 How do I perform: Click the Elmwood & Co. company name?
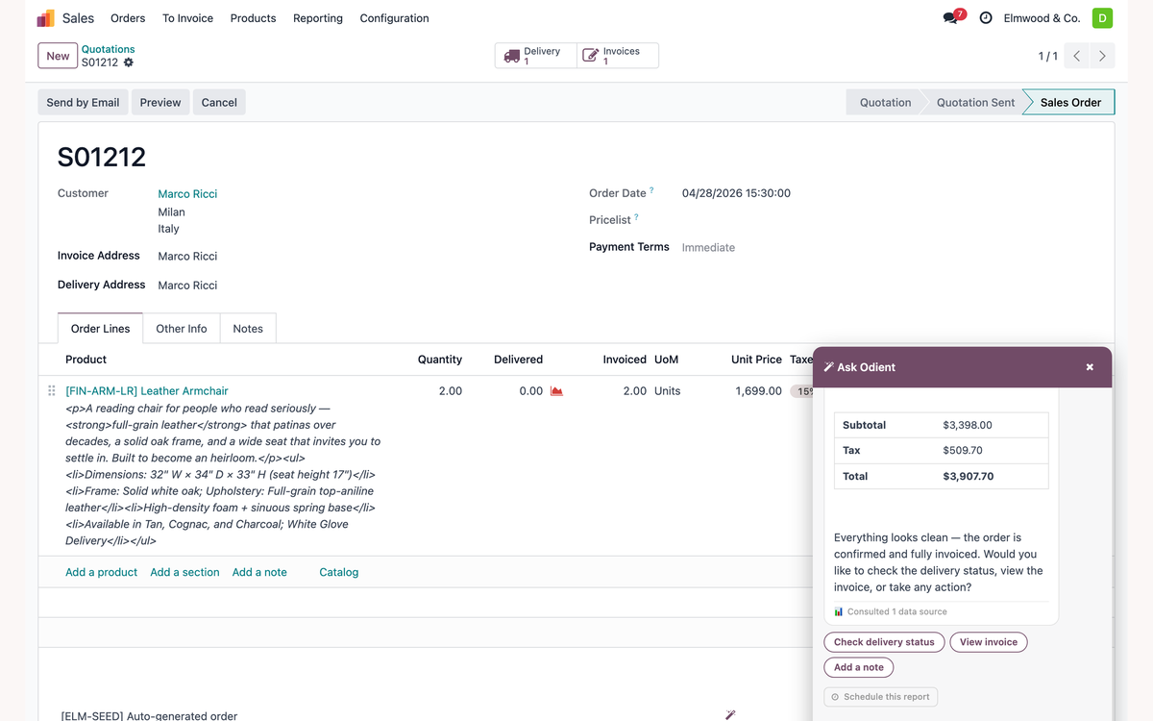(x=1042, y=18)
